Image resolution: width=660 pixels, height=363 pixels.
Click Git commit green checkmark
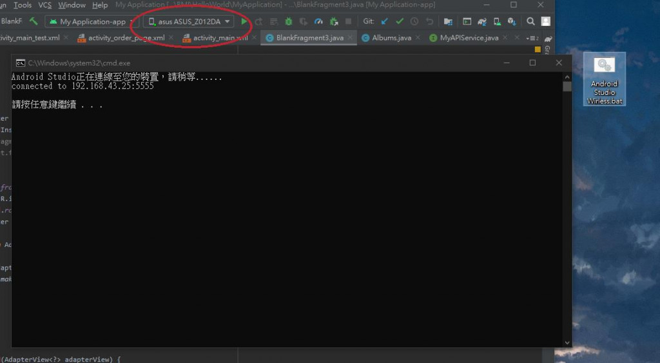click(x=400, y=21)
